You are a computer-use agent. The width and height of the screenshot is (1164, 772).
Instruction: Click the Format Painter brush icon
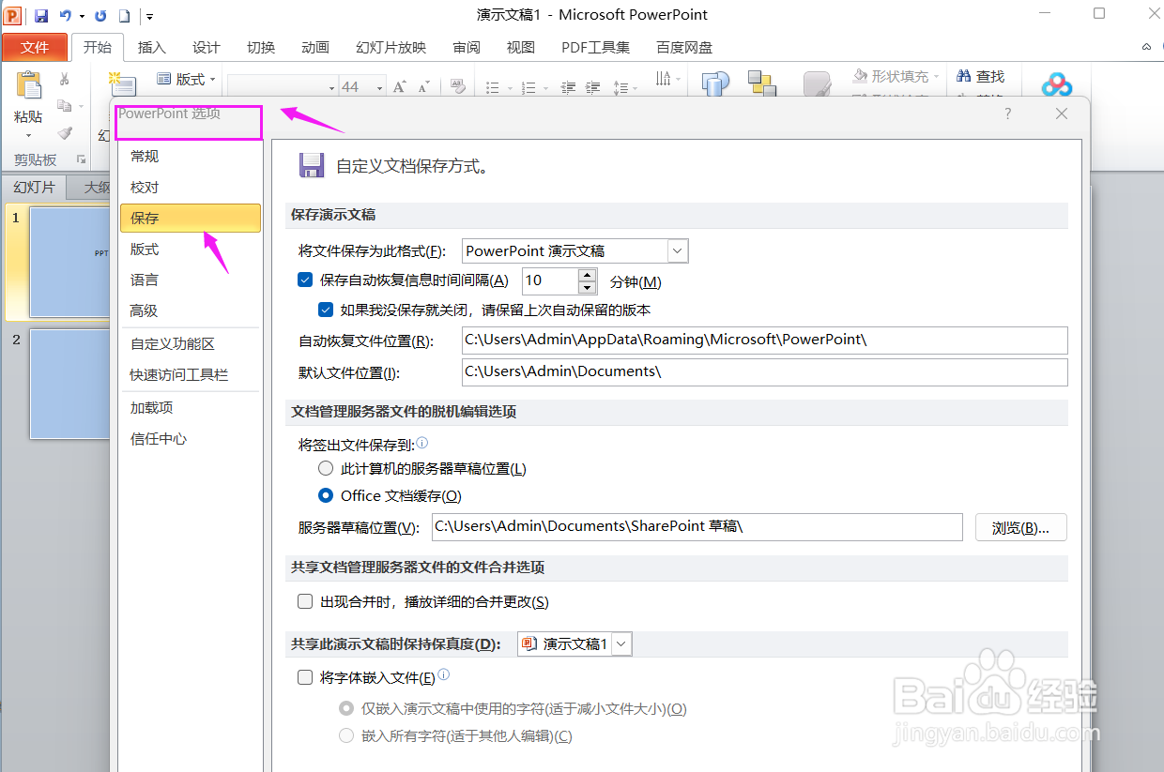(65, 133)
